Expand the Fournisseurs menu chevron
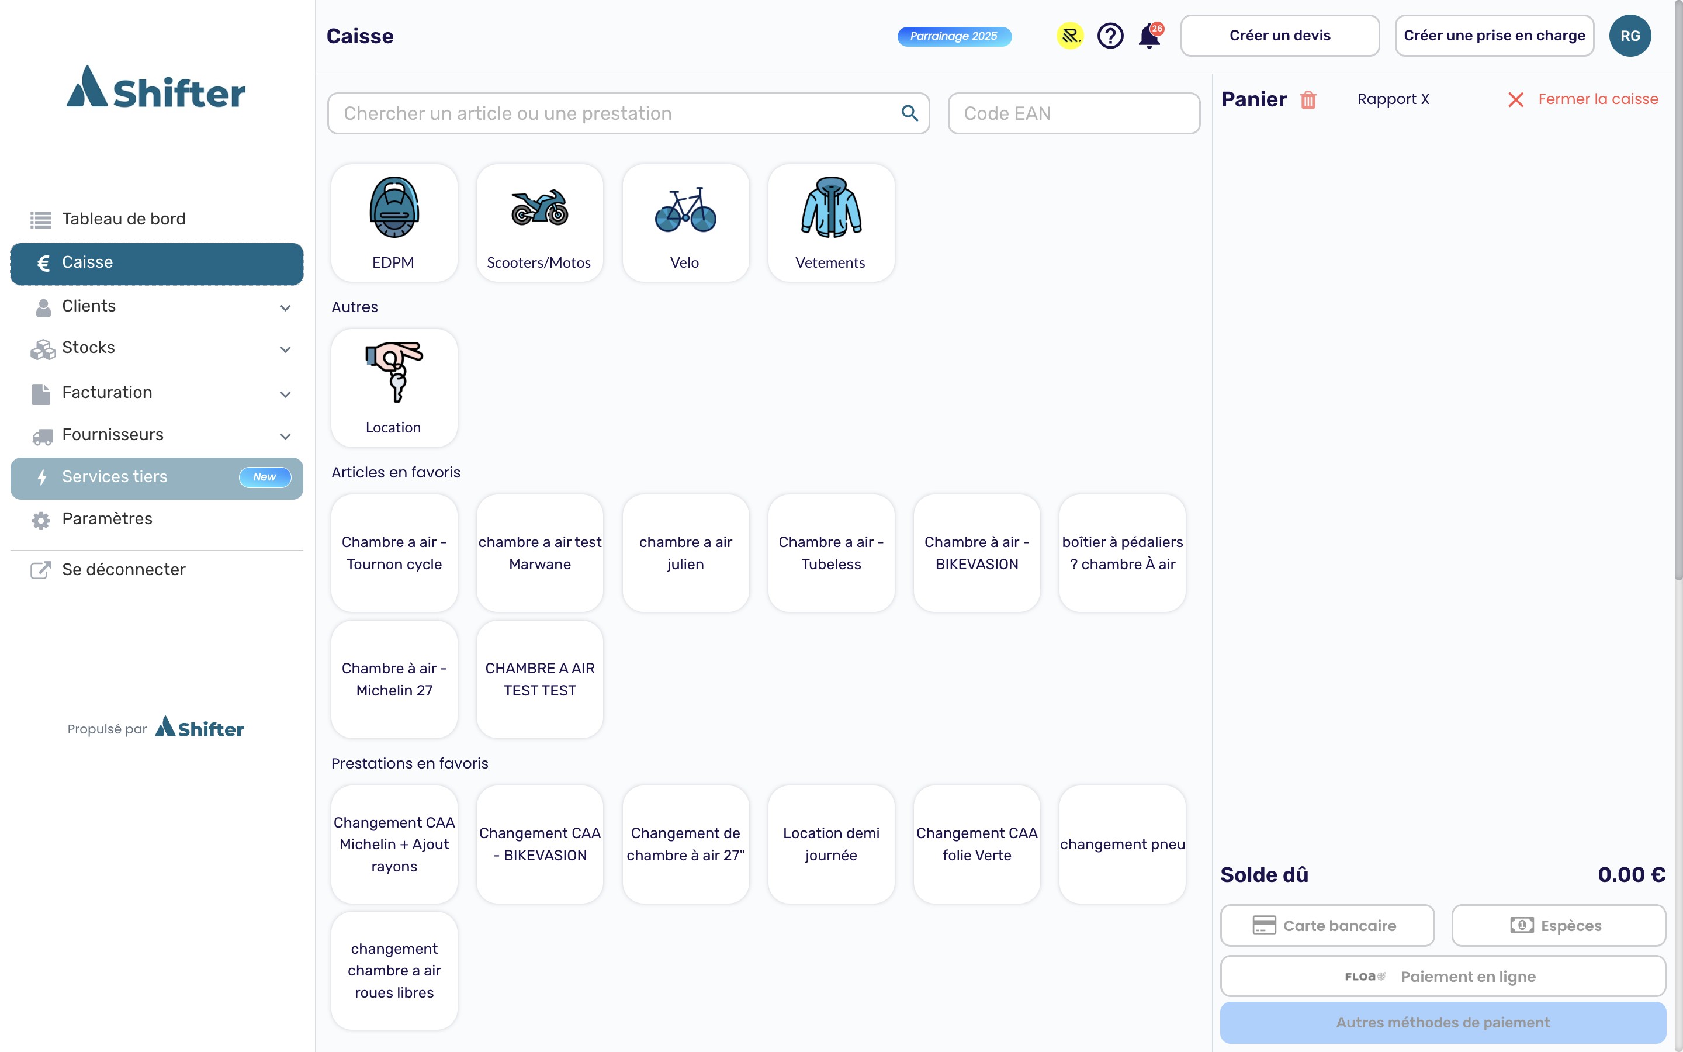The height and width of the screenshot is (1052, 1683). coord(285,436)
